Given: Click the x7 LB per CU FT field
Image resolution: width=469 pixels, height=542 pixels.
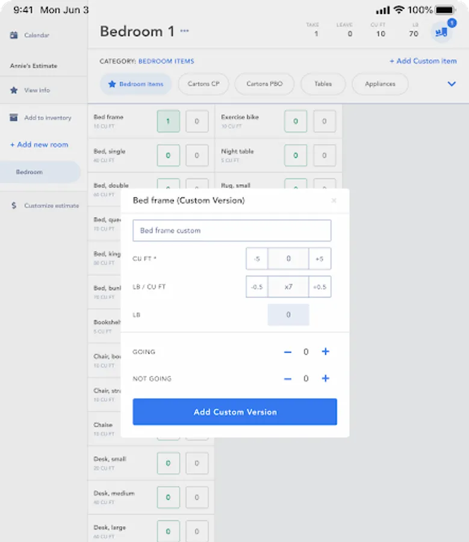Looking at the screenshot, I should pos(288,287).
